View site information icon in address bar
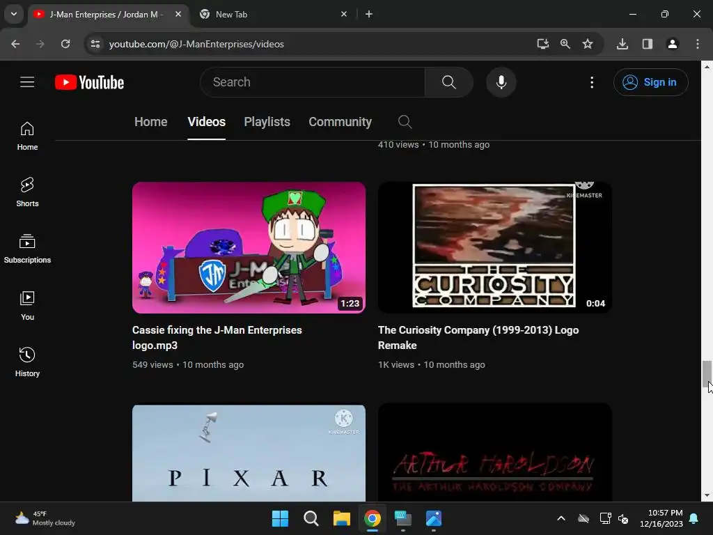The image size is (713, 535). click(95, 44)
